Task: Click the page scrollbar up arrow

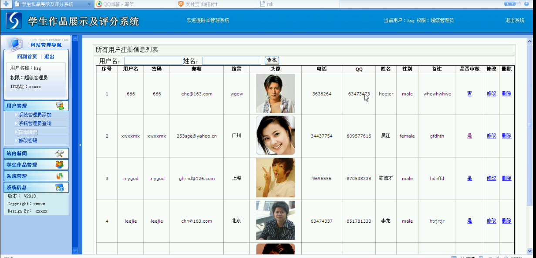Action: pos(530,41)
